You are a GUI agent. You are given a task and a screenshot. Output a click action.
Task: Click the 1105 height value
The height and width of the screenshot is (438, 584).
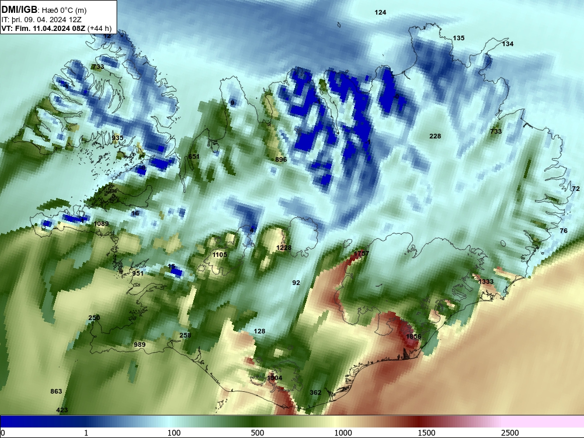coord(220,255)
